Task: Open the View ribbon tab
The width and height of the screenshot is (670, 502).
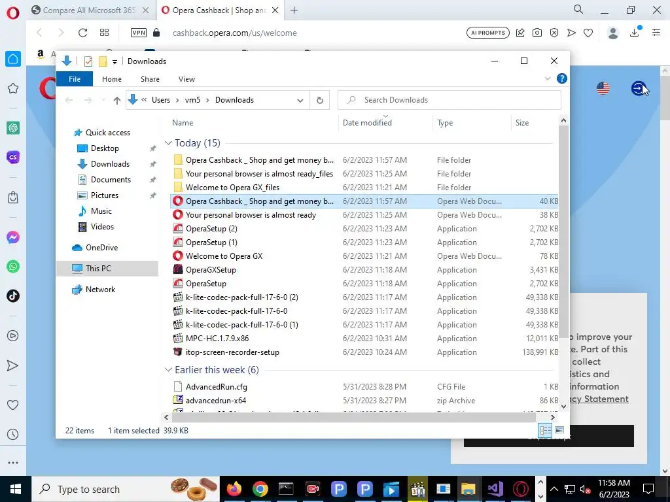Action: (x=186, y=79)
